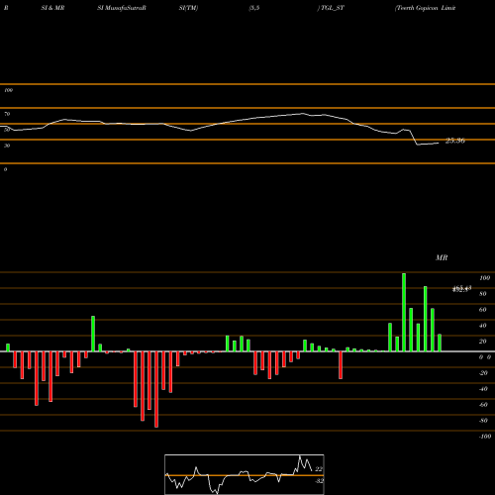
Task: Click the 'SI MunafaSutraR' header text
Action: click(122, 8)
